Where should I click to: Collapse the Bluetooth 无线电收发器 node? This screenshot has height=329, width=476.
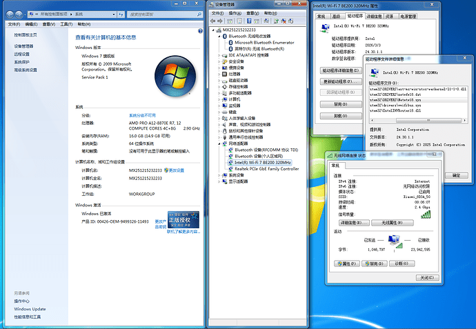tap(219, 37)
